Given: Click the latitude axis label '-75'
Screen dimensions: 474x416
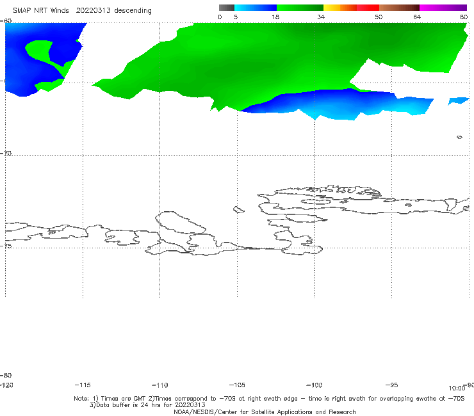Looking at the screenshot, I should pos(6,246).
